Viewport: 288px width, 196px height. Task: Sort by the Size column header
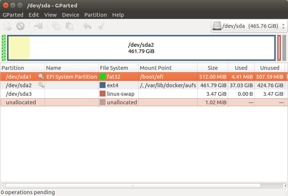213,68
